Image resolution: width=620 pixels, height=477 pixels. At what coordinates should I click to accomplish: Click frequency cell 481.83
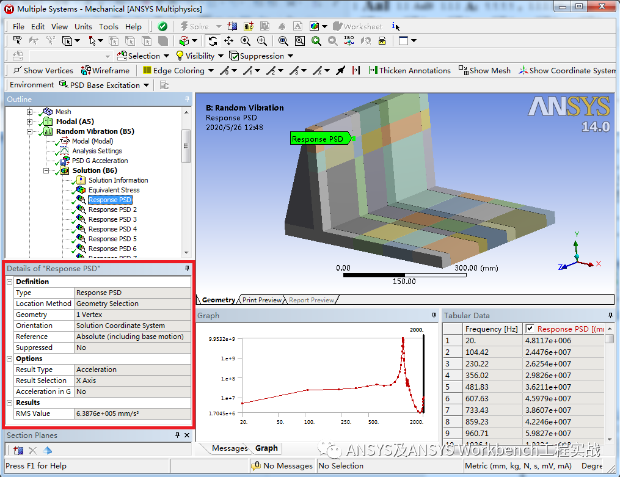tap(492, 387)
